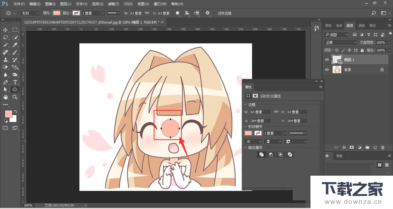This screenshot has width=393, height=209.
Task: Toggle layer filtering switch
Action: (x=390, y=34)
